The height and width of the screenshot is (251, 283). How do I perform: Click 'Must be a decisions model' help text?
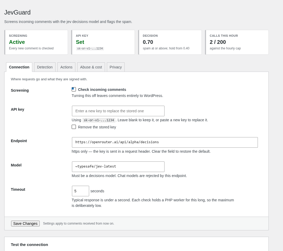point(129,176)
